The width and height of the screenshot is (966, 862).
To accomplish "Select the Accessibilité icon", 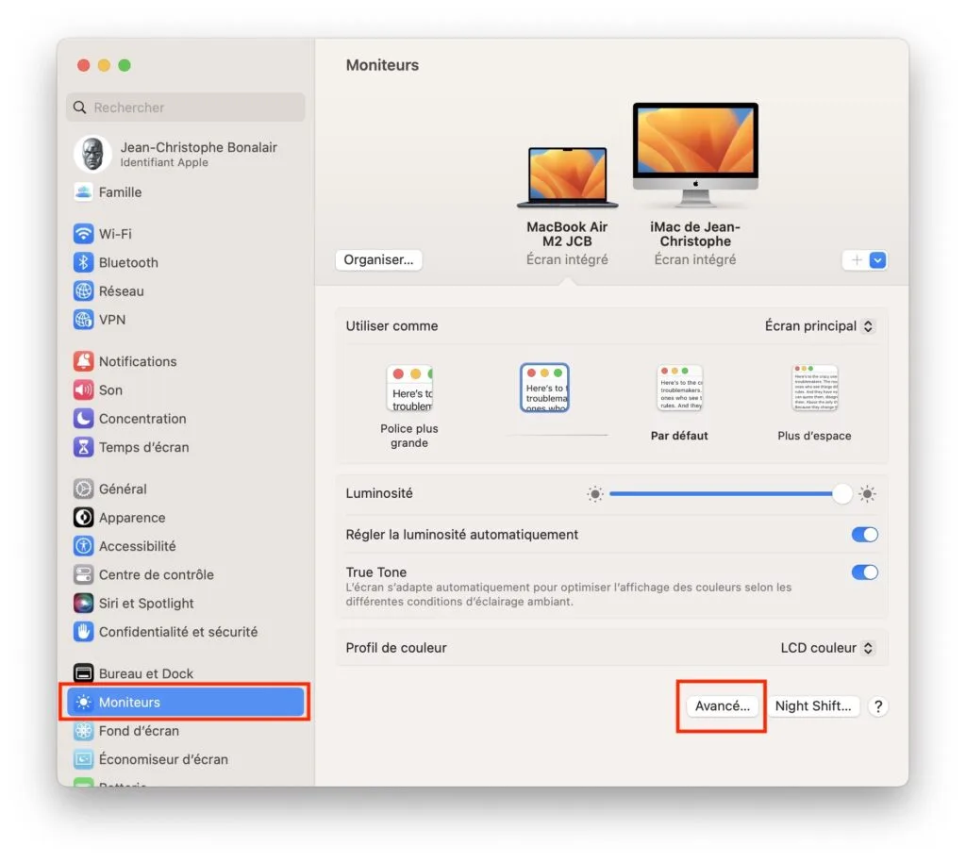I will 83,546.
